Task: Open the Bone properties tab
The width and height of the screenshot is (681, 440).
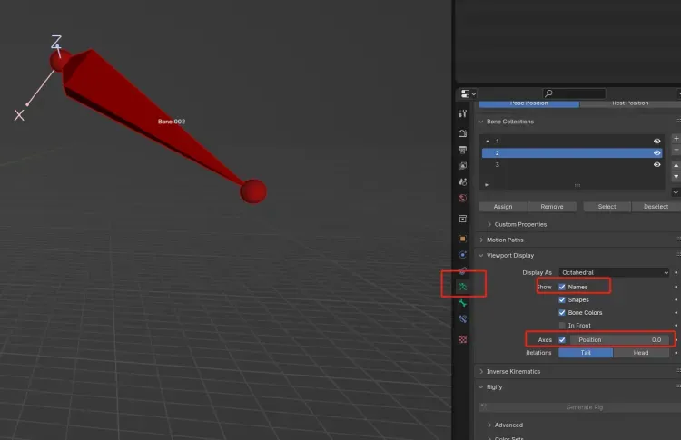Action: 462,303
